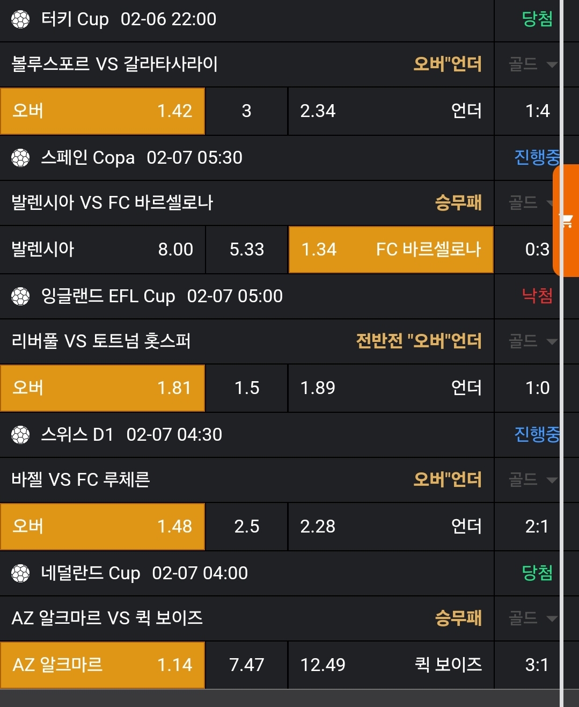Expand 골드 dropdown for 볼루스포르 match

(532, 65)
